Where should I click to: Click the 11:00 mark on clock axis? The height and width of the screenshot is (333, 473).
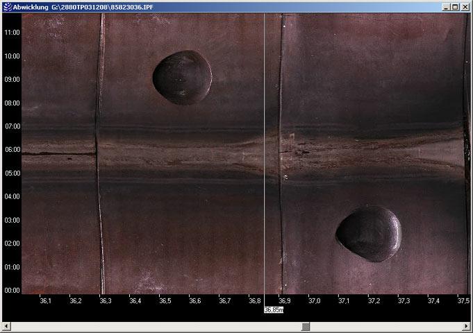point(11,33)
